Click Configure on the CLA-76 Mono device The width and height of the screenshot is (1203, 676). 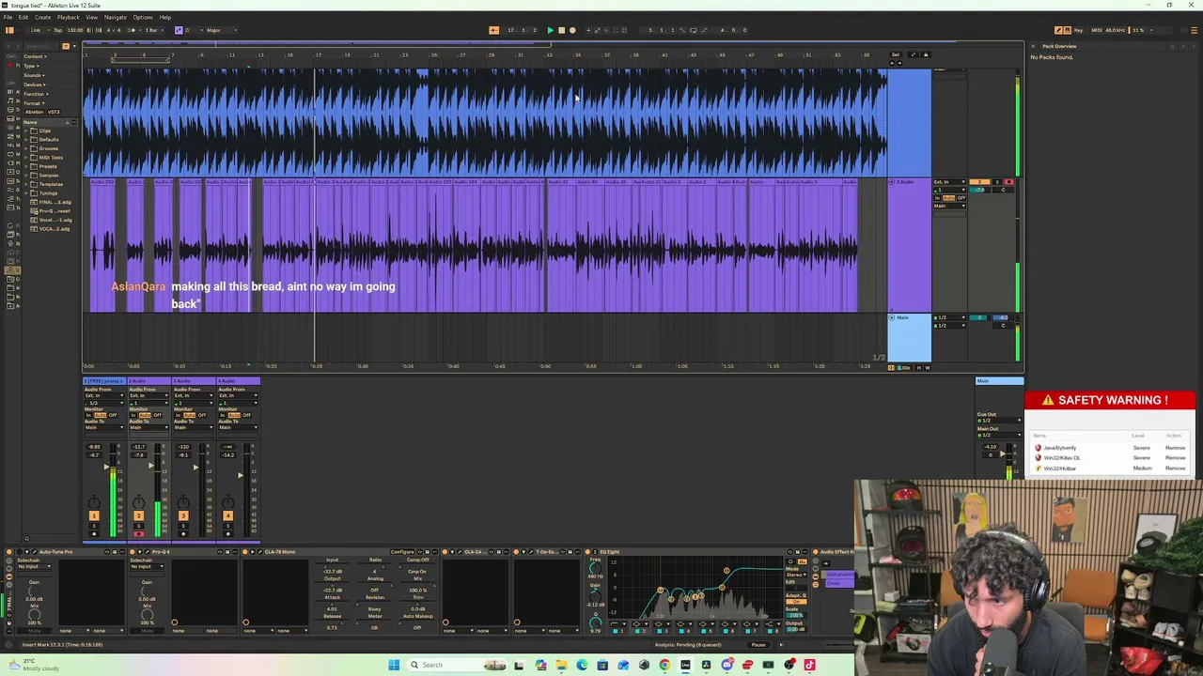[x=401, y=552]
